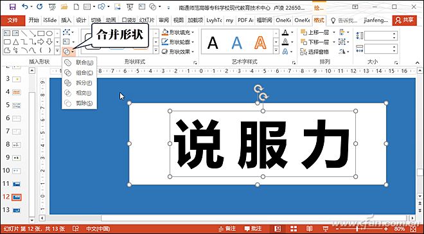The image size is (424, 234).
Task: Pick the oval shape in shape gallery
Action: [49, 33]
